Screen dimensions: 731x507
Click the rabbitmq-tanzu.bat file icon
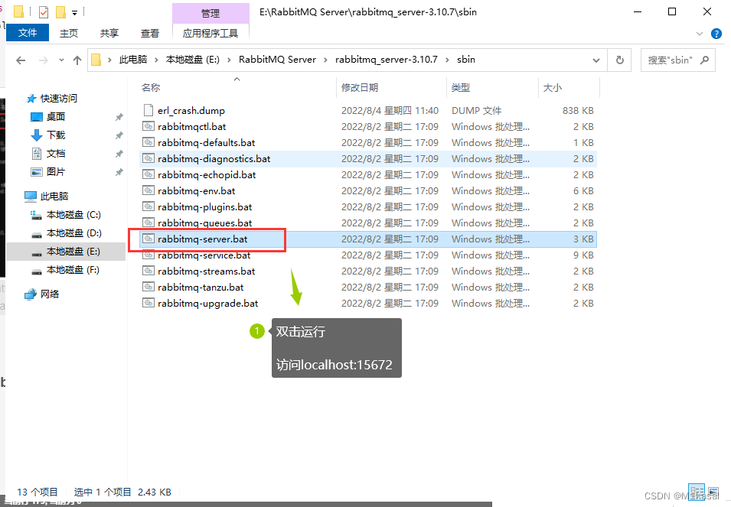coord(148,287)
